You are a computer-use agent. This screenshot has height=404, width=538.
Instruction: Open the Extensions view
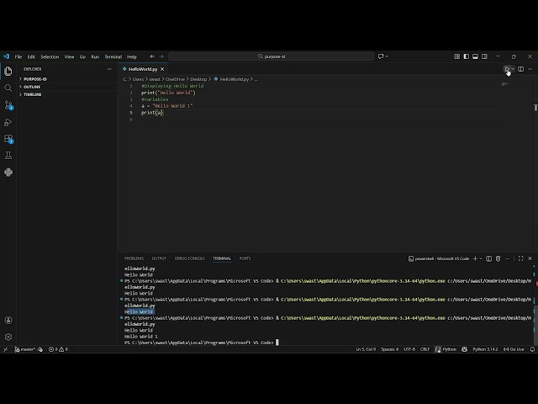click(8, 139)
